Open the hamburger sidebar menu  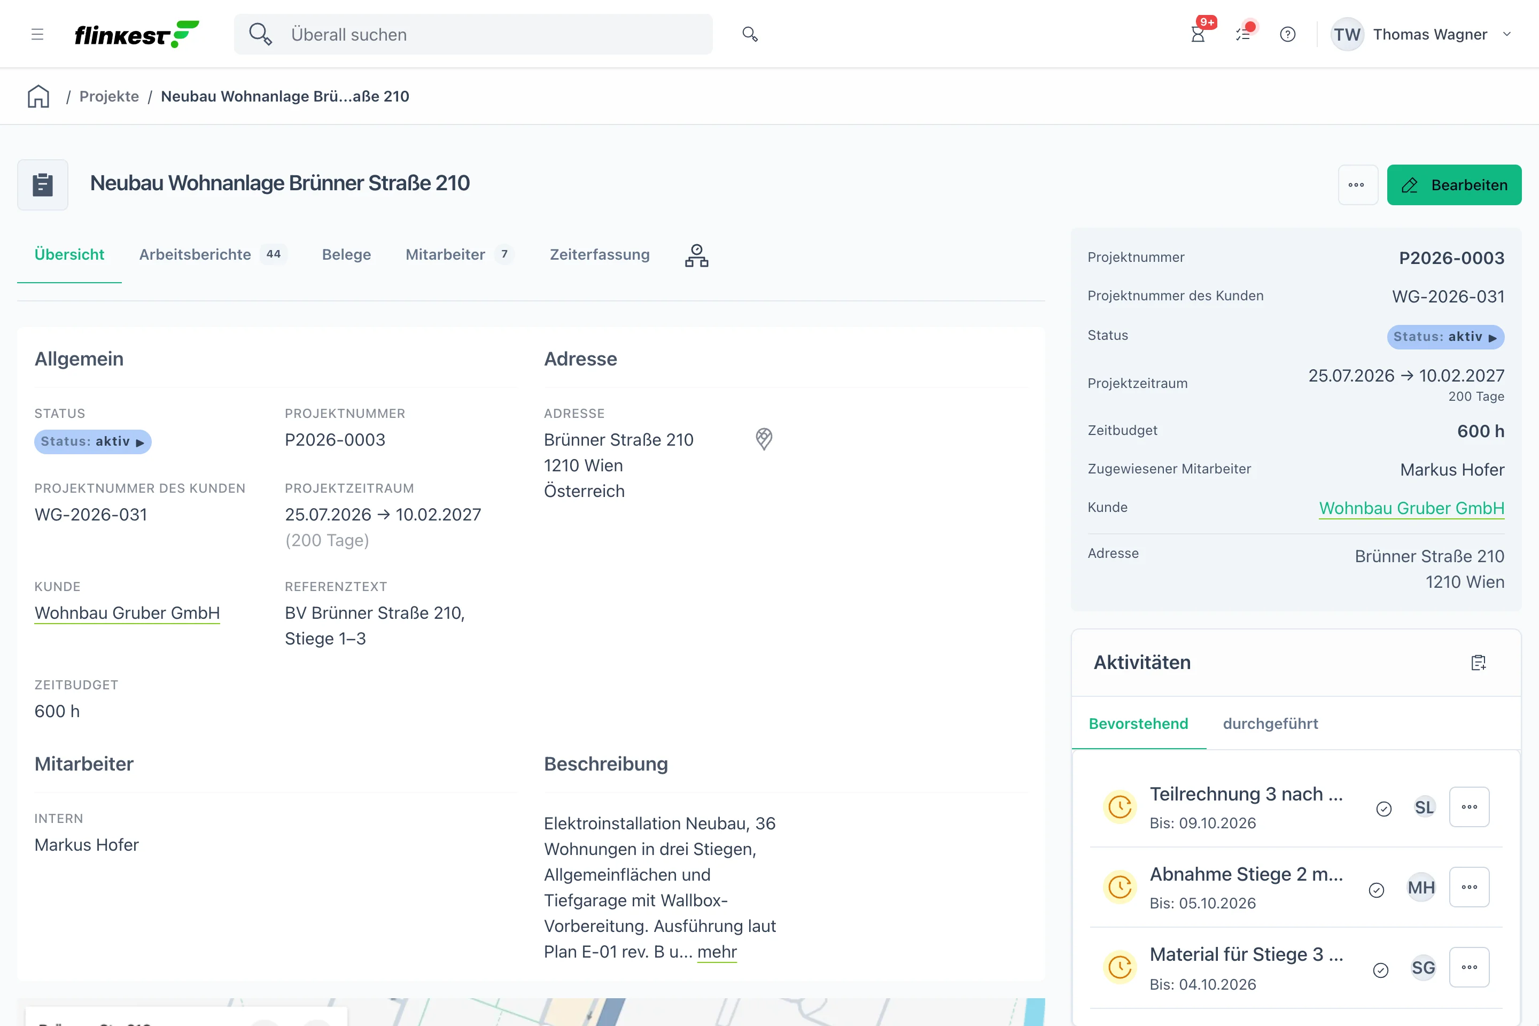[x=37, y=34]
